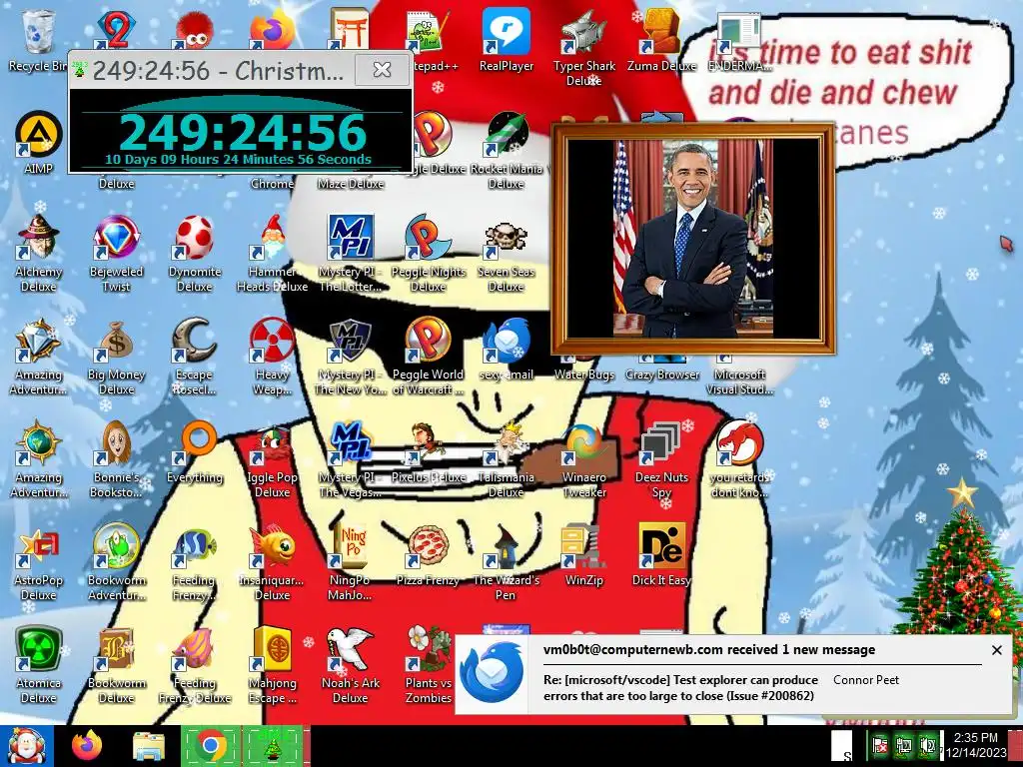Click the Noah's Ark Deluxe dove icon
Image resolution: width=1023 pixels, height=767 pixels.
pos(351,665)
